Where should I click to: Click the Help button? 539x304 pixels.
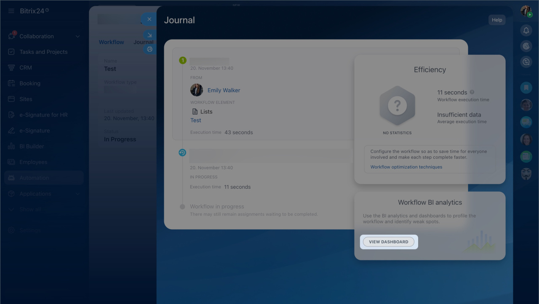(497, 20)
